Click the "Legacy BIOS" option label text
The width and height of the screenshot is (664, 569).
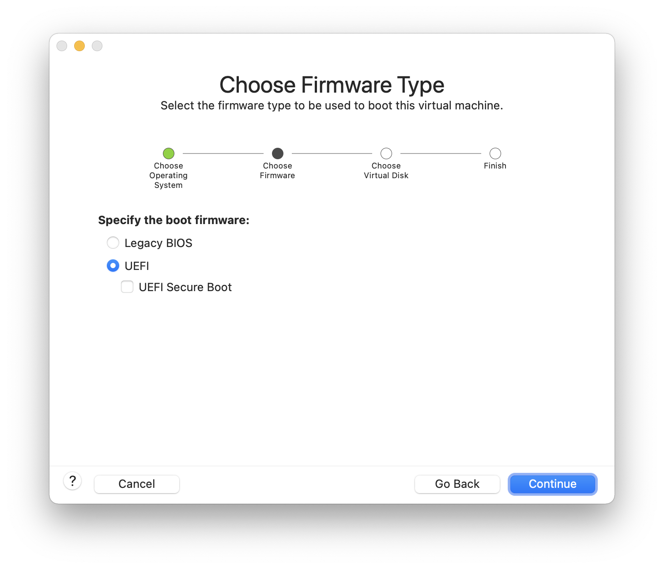coord(158,243)
